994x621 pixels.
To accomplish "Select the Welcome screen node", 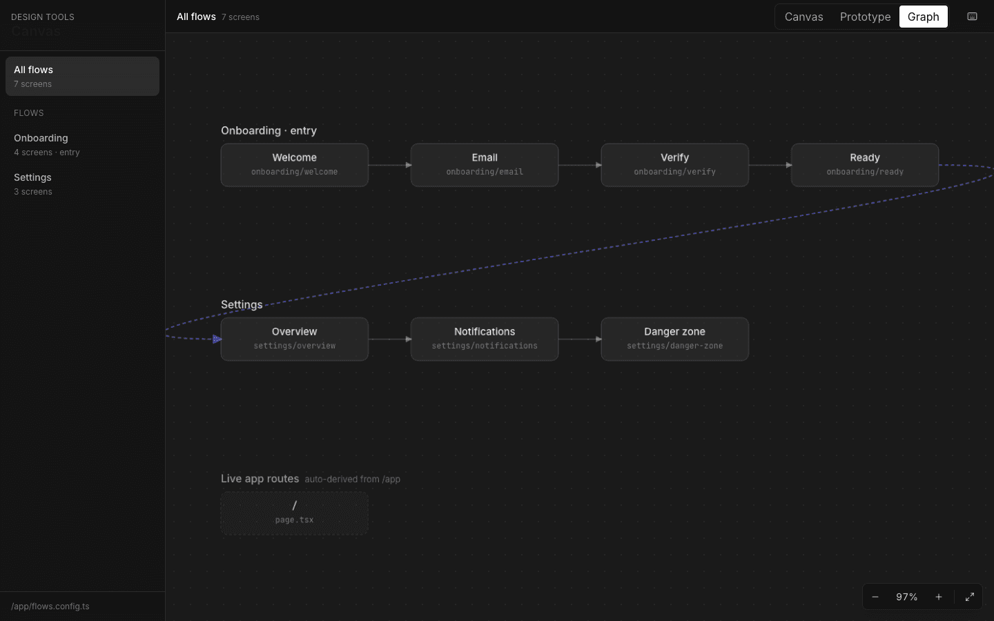I will 295,165.
